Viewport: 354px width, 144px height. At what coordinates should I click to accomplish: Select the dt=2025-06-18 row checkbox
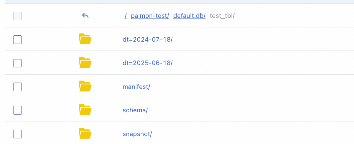18,63
